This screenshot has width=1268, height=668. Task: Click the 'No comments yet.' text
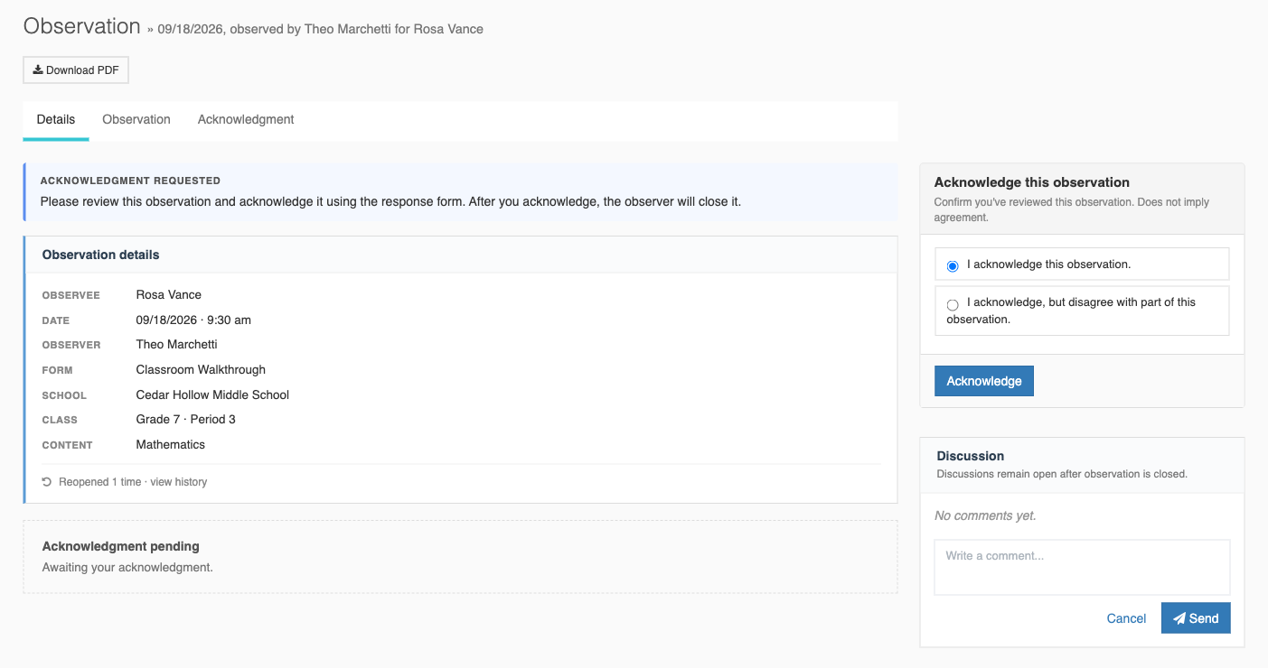point(985,515)
